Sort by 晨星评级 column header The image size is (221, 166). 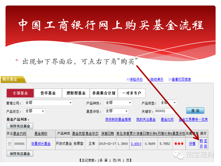pyautogui.click(x=179, y=134)
